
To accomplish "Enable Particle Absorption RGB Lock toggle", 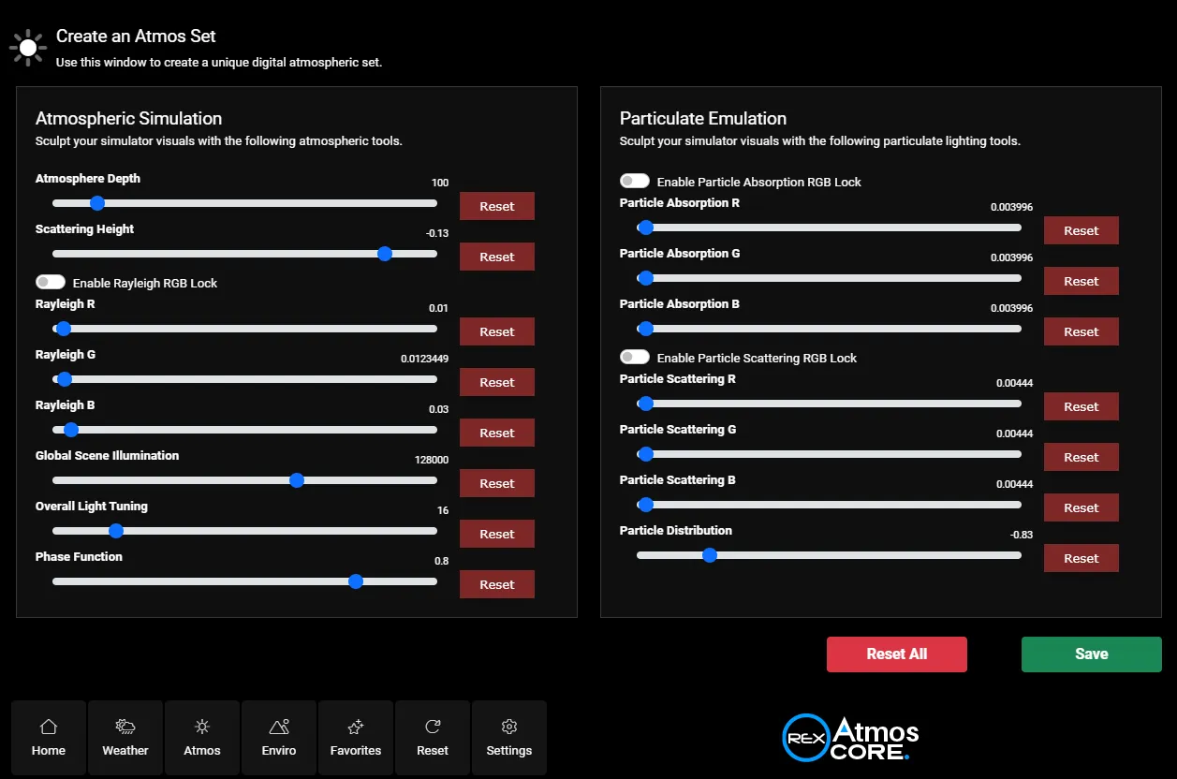I will pos(635,181).
